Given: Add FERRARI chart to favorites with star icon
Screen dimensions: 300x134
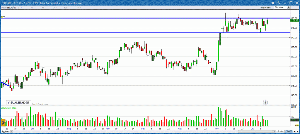Looking at the screenshot, I should pos(273,3).
